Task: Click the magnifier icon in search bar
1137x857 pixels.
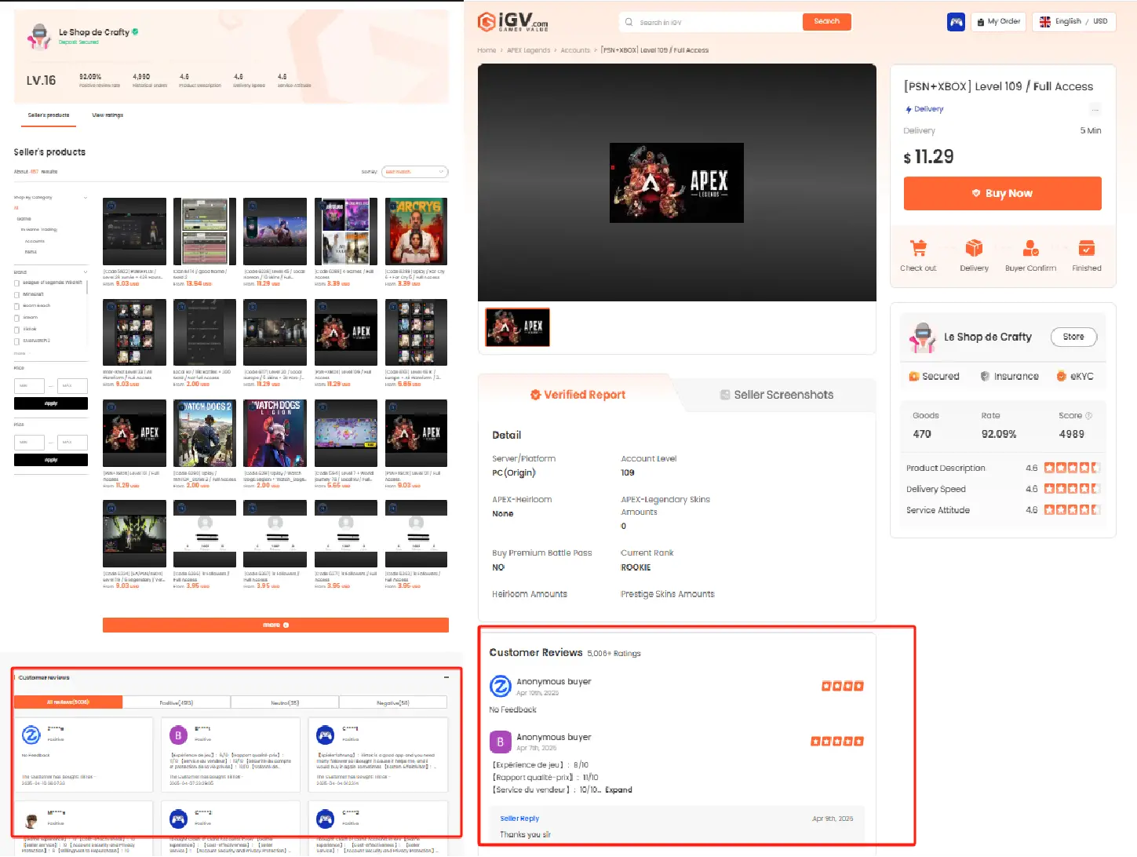Action: point(629,22)
